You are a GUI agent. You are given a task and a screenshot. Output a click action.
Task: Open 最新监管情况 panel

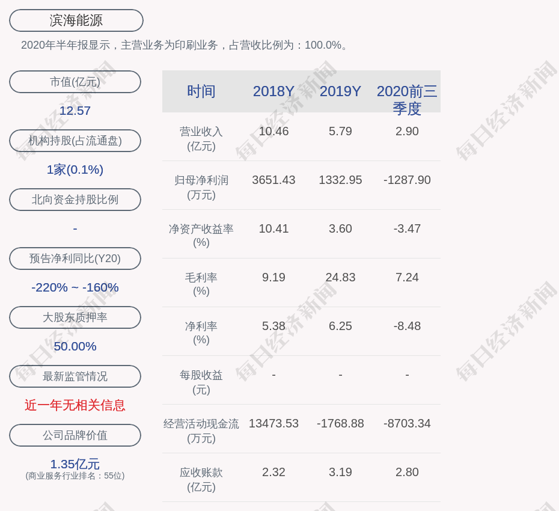[x=75, y=376]
